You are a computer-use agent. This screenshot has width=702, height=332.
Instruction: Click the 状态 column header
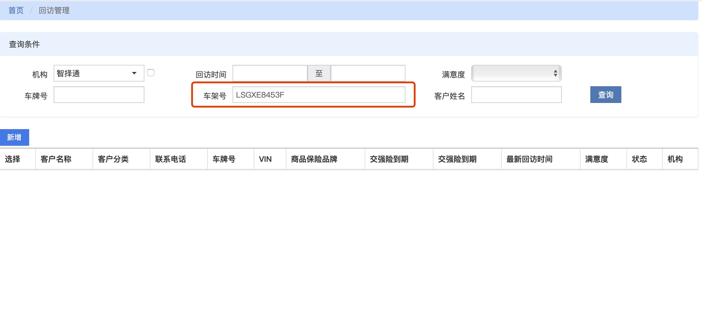pyautogui.click(x=639, y=159)
